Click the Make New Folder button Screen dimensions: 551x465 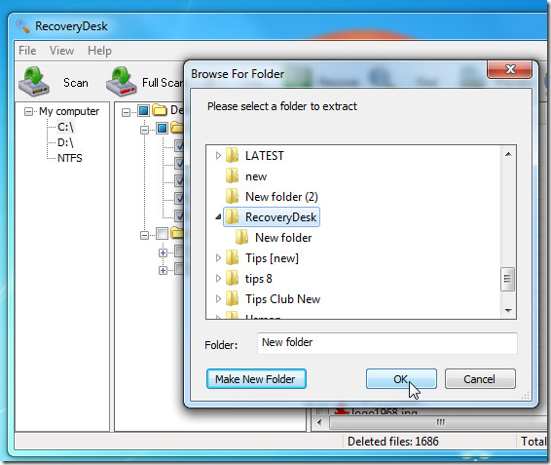pos(256,379)
